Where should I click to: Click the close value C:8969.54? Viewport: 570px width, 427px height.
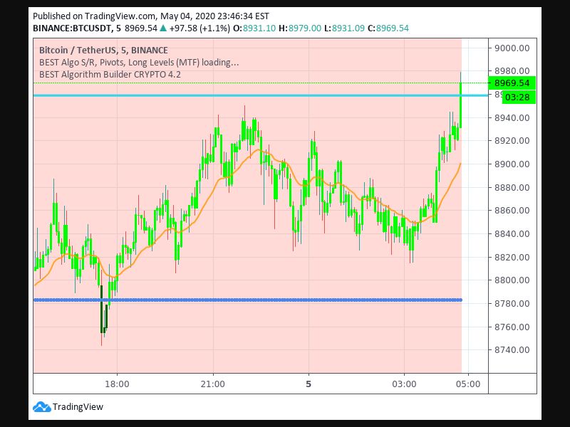pos(388,28)
